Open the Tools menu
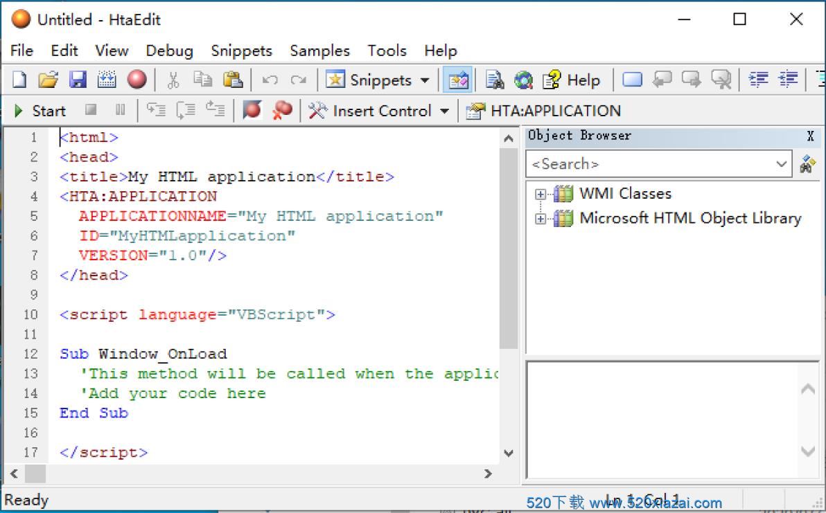This screenshot has height=513, width=826. 387,51
